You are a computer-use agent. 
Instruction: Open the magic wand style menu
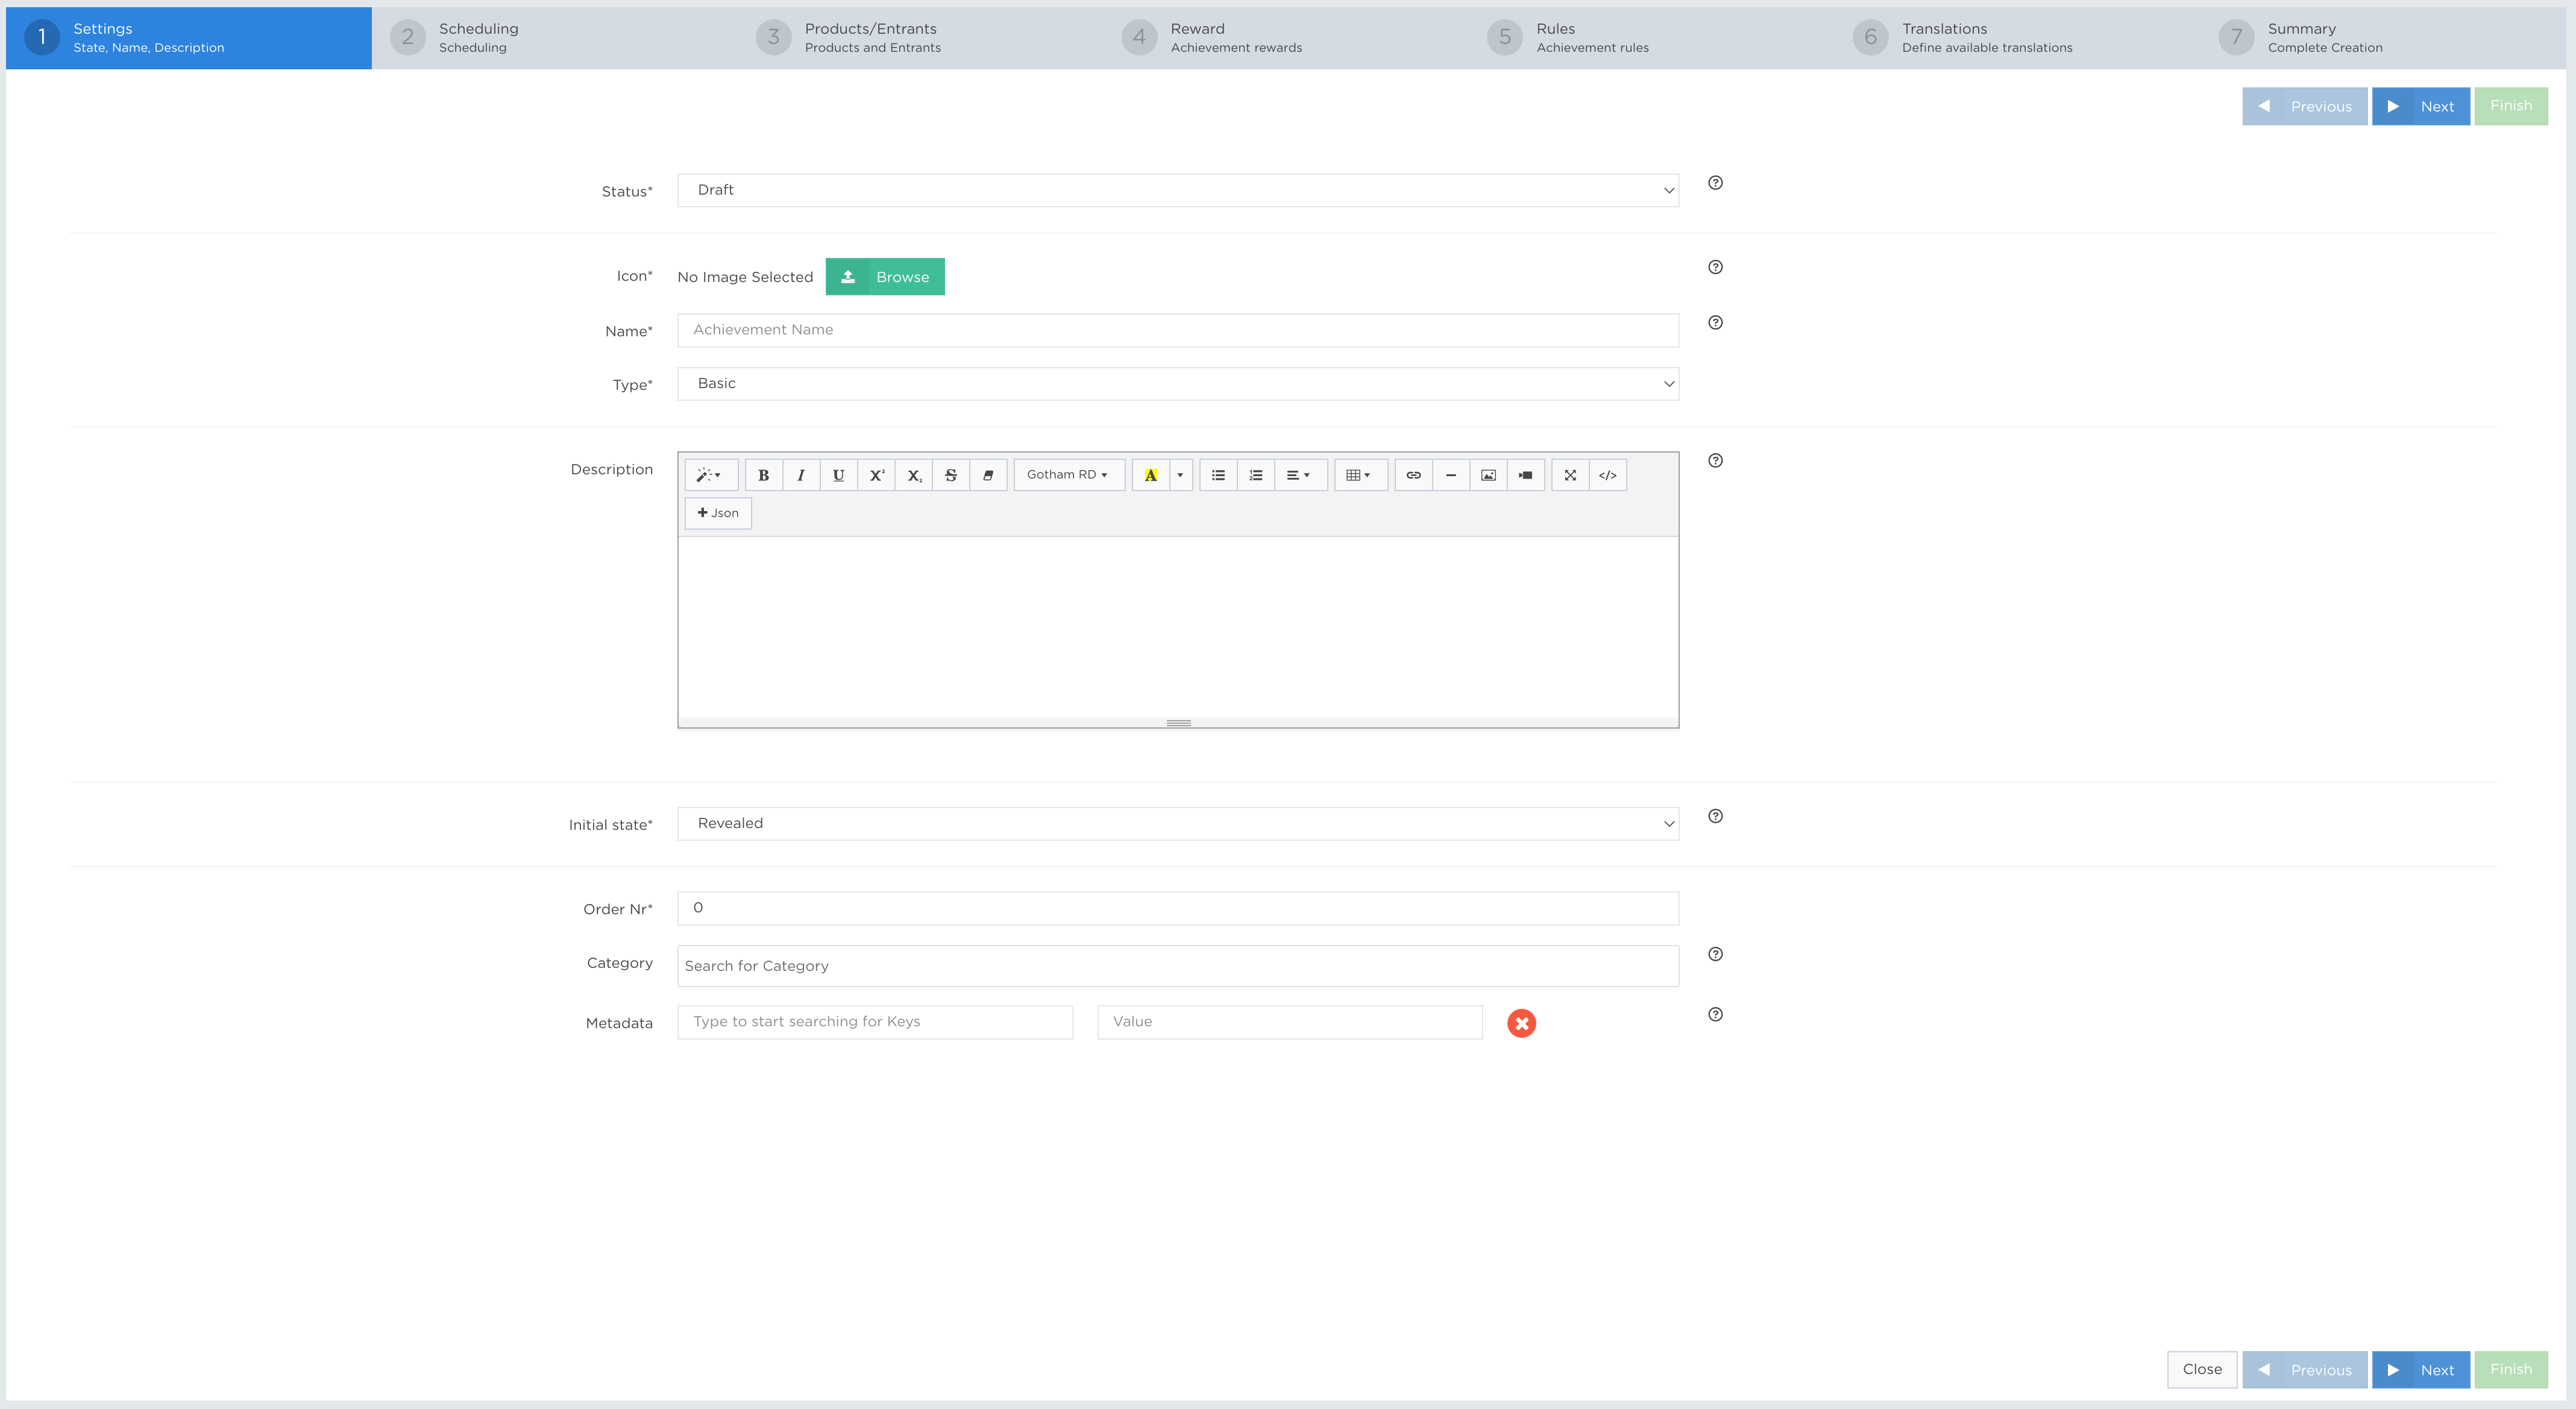[710, 475]
